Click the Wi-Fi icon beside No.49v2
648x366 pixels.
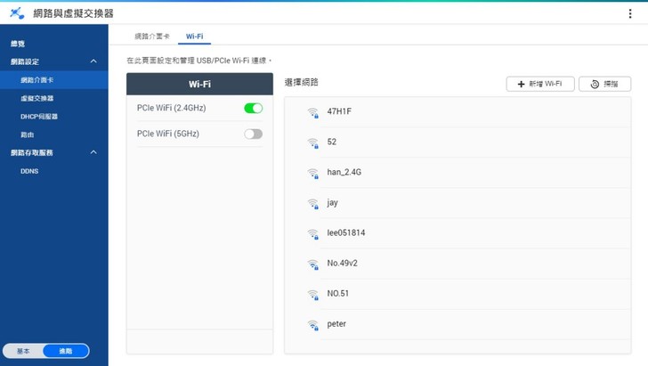312,264
